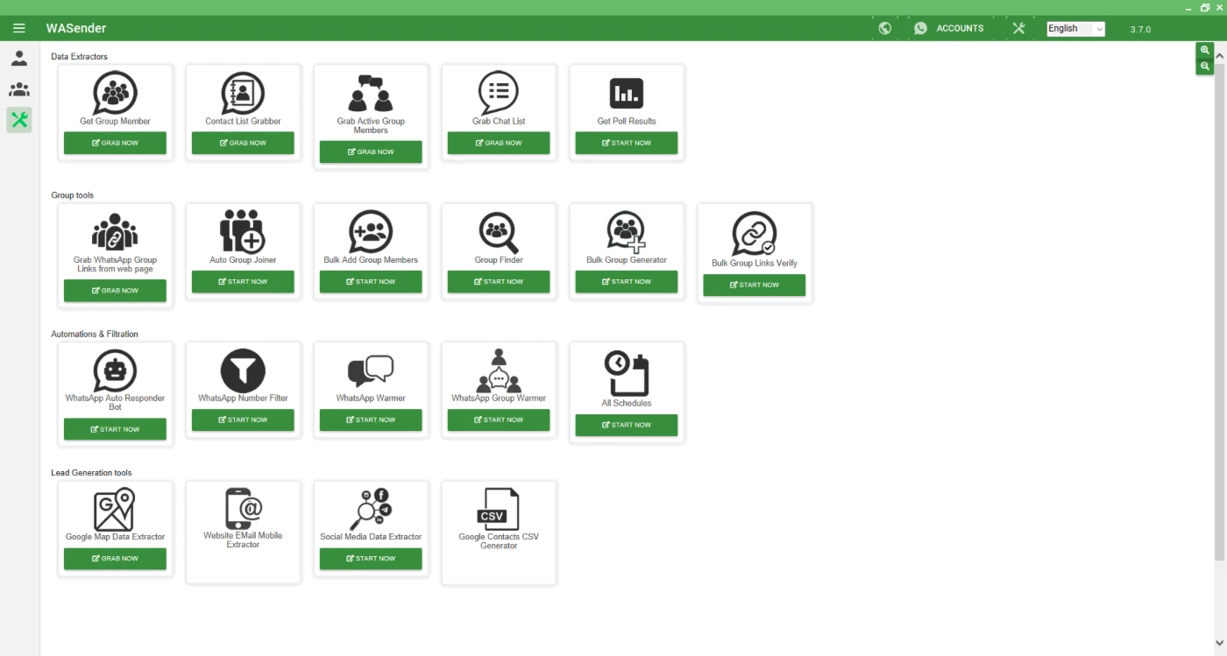The height and width of the screenshot is (656, 1227).
Task: Restore down the application window
Action: coord(1205,7)
